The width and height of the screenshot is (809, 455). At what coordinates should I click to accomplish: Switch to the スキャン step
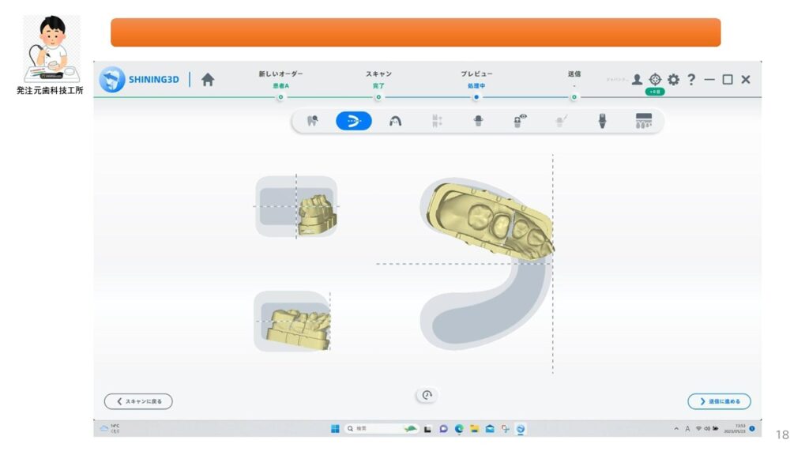[x=378, y=96]
